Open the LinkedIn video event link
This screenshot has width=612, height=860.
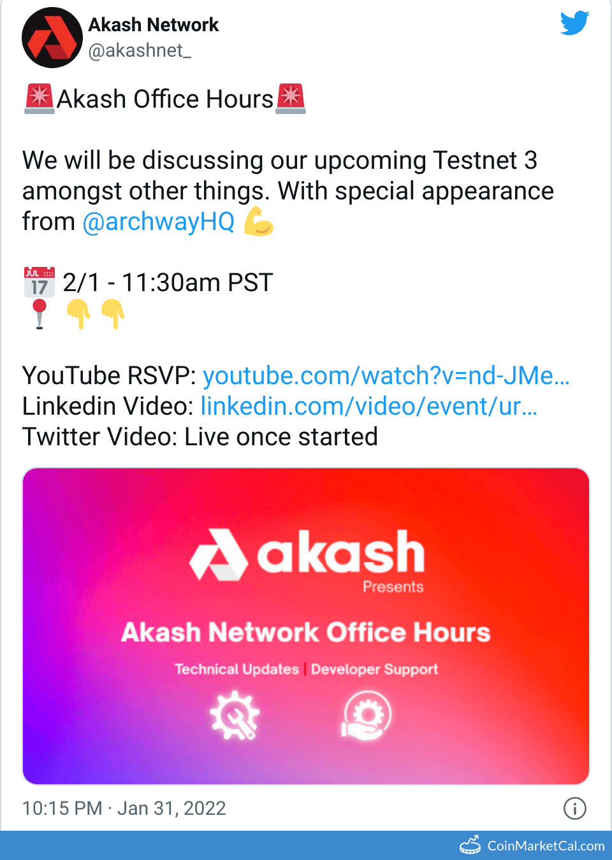pyautogui.click(x=368, y=406)
